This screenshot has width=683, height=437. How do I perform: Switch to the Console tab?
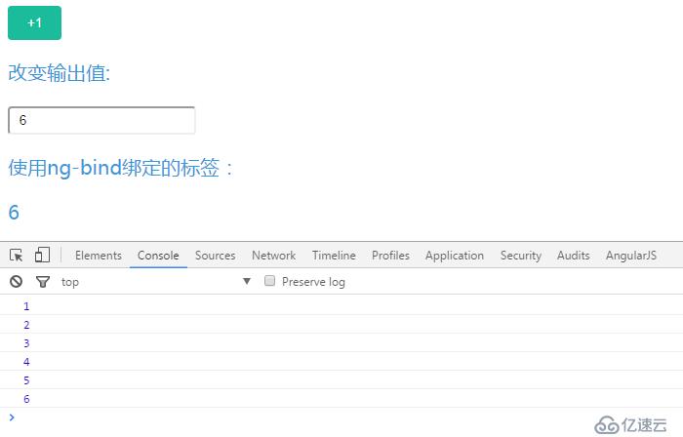point(158,256)
